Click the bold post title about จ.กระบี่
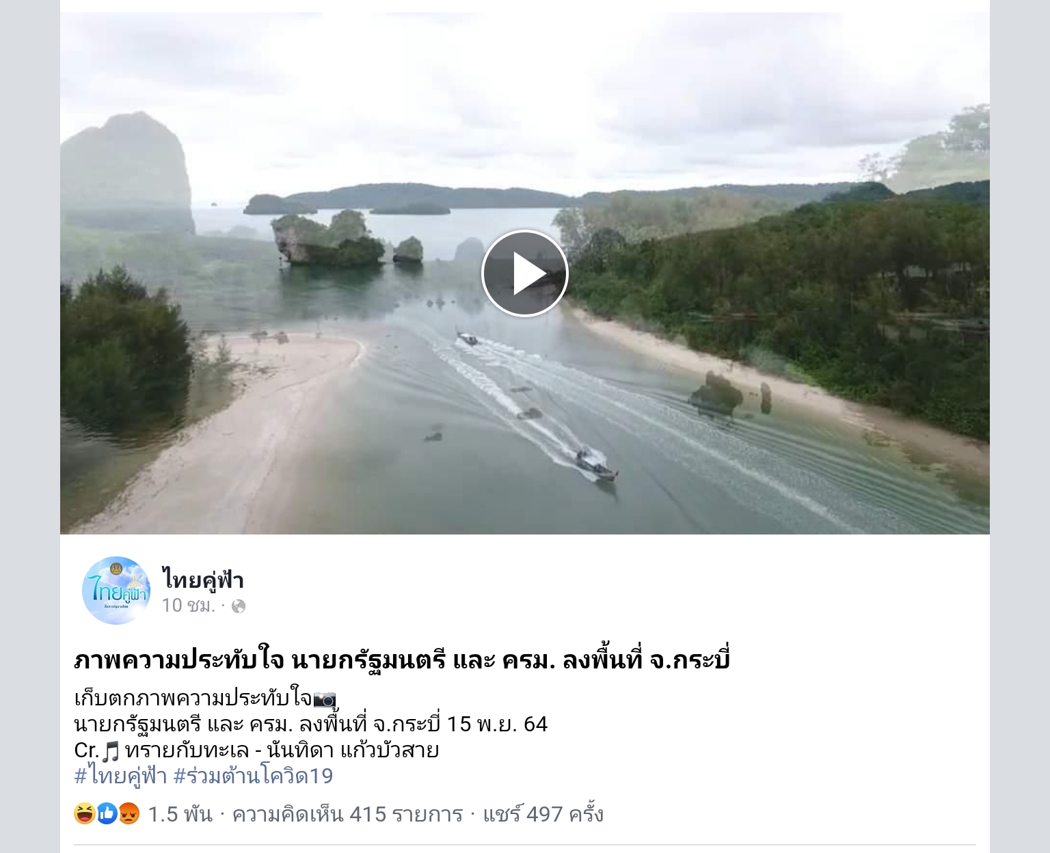The width and height of the screenshot is (1050, 853). [402, 660]
